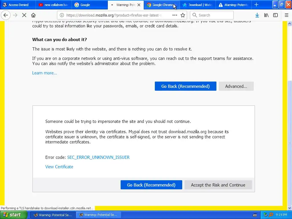Click the vertical scrollbar thumb
Image resolution: width=292 pixels, height=219 pixels.
coord(290,143)
